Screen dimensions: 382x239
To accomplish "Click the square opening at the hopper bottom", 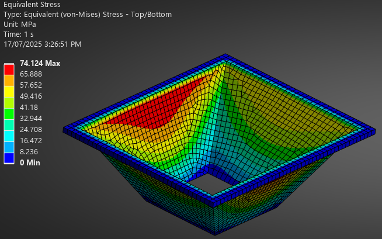I will [x=211, y=185].
